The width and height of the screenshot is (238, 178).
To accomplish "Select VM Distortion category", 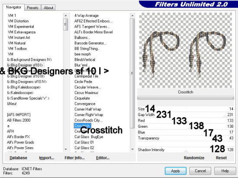I will (18, 21).
